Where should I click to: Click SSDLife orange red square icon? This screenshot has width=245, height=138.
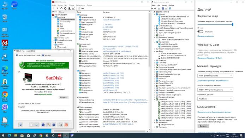tap(66, 125)
